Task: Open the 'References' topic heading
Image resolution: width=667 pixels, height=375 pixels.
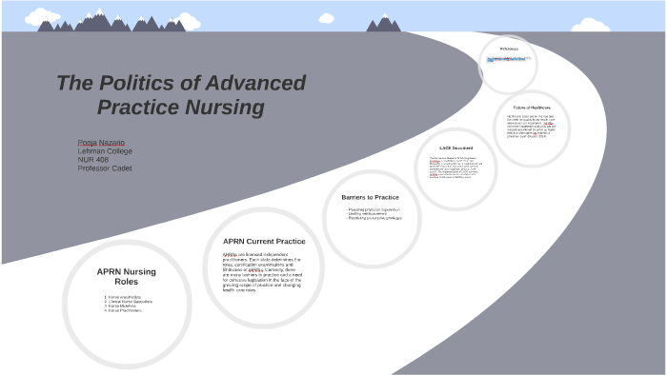Action: point(509,49)
